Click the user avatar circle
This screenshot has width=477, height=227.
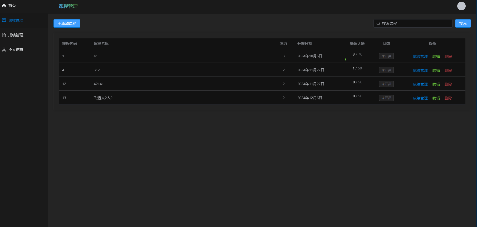[461, 6]
